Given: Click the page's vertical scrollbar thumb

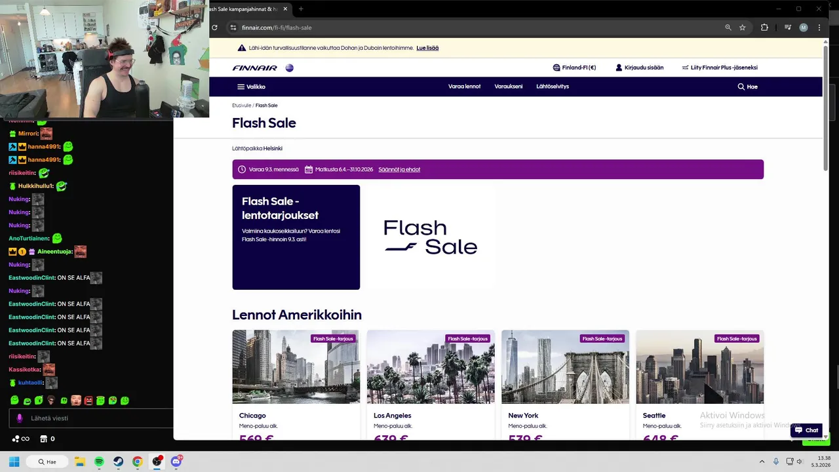Looking at the screenshot, I should tap(825, 107).
